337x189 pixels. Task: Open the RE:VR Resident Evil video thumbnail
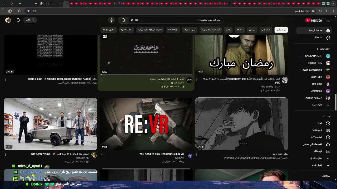tap(146, 124)
